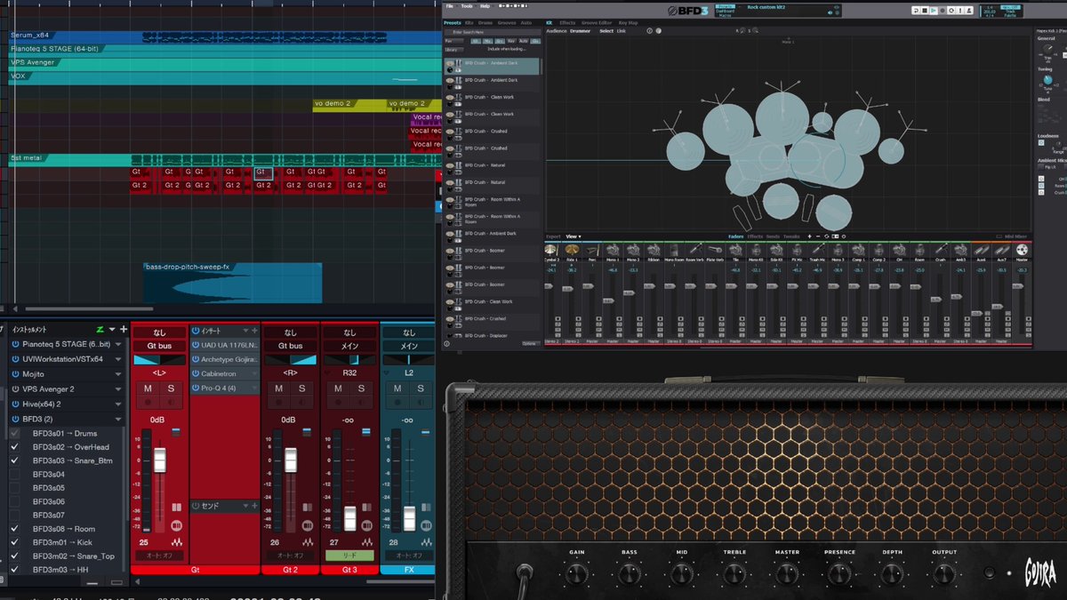1067x600 pixels.
Task: Select Ride 1 cymbal channel icon
Action: (572, 252)
